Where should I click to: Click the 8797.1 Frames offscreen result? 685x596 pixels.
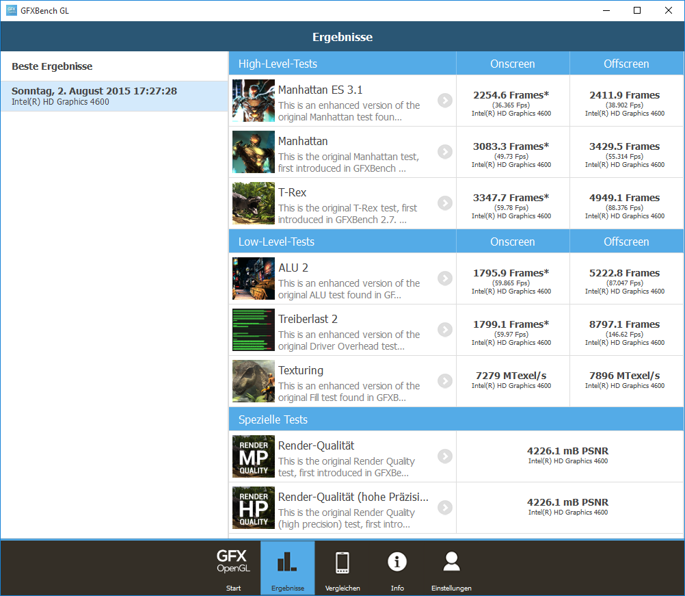click(x=625, y=324)
